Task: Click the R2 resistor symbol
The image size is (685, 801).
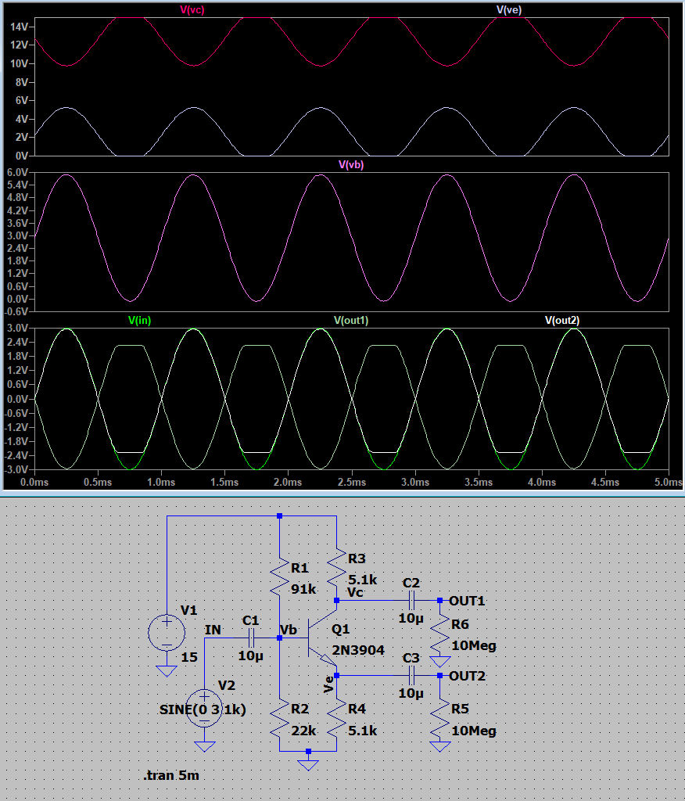Action: [x=280, y=720]
